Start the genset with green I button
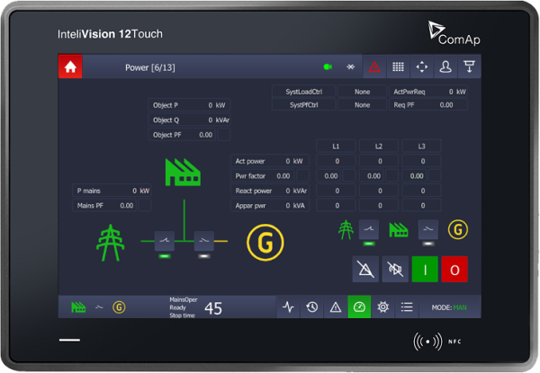Image resolution: width=540 pixels, height=373 pixels. pos(425,269)
